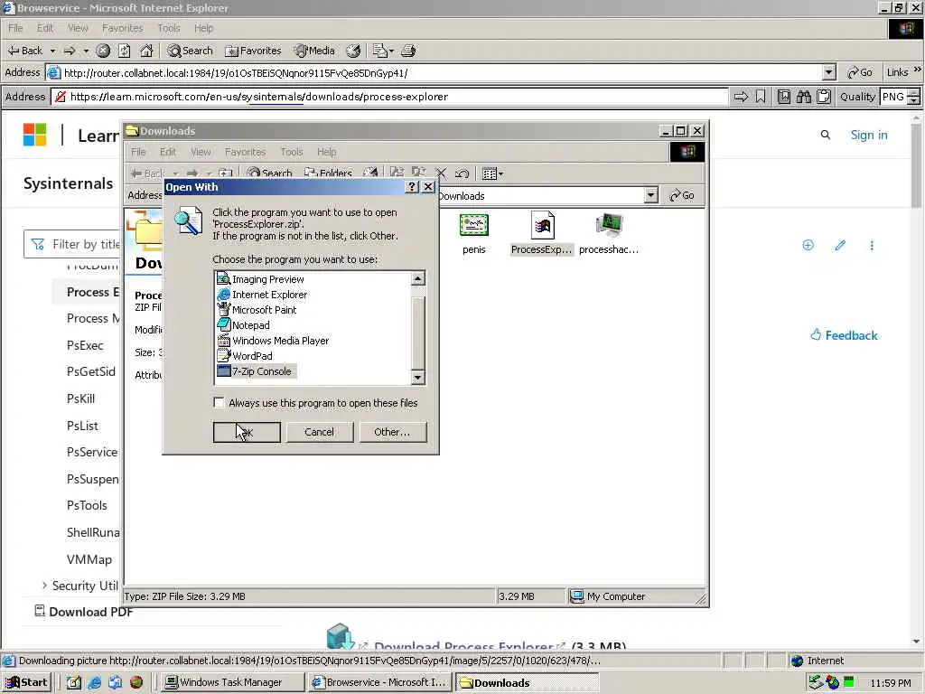Click the Quality PNG stepper arrows

(914, 97)
